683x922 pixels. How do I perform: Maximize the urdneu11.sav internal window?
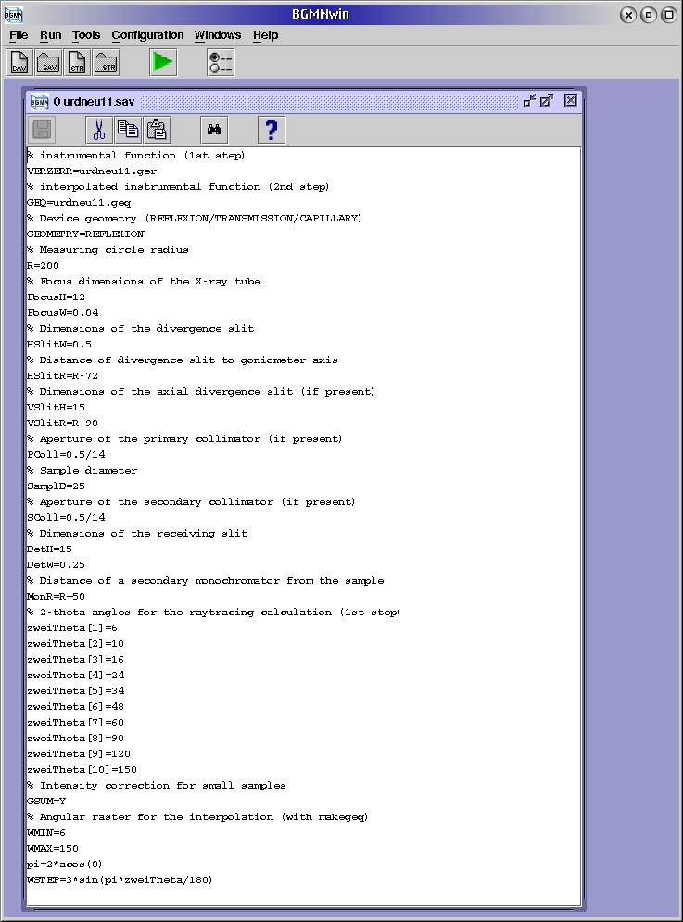tap(547, 101)
